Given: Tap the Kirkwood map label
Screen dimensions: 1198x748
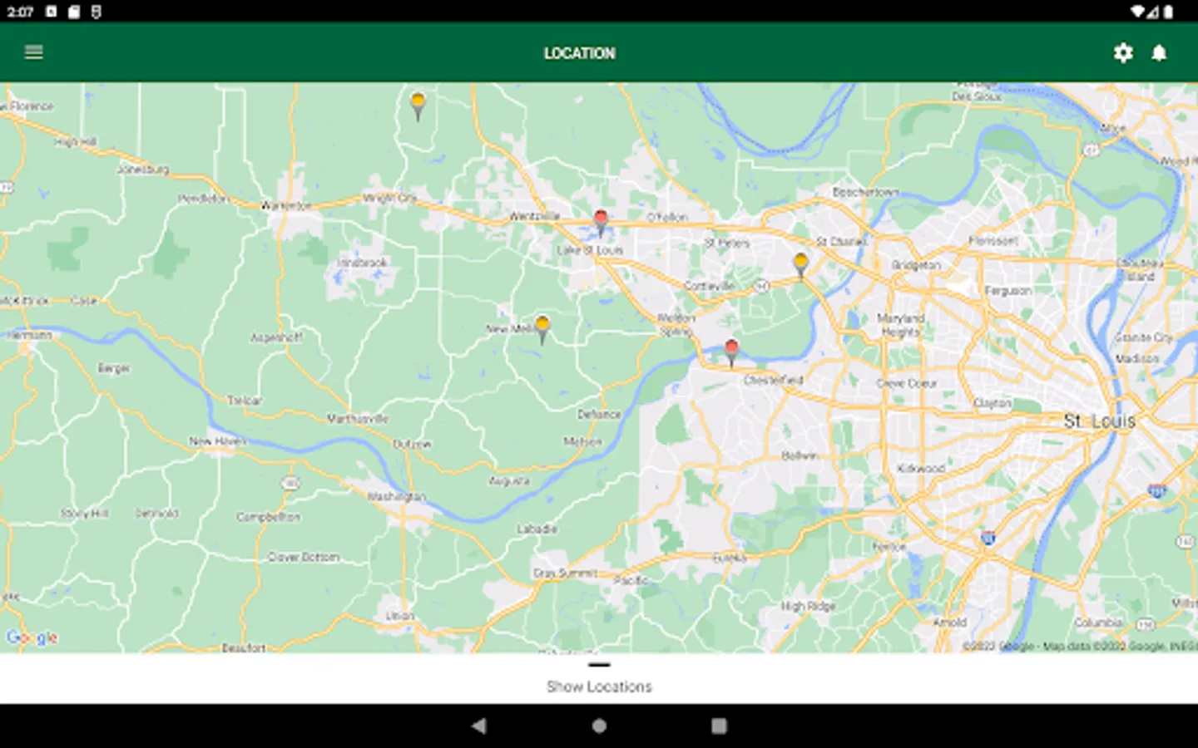Looking at the screenshot, I should click(921, 468).
